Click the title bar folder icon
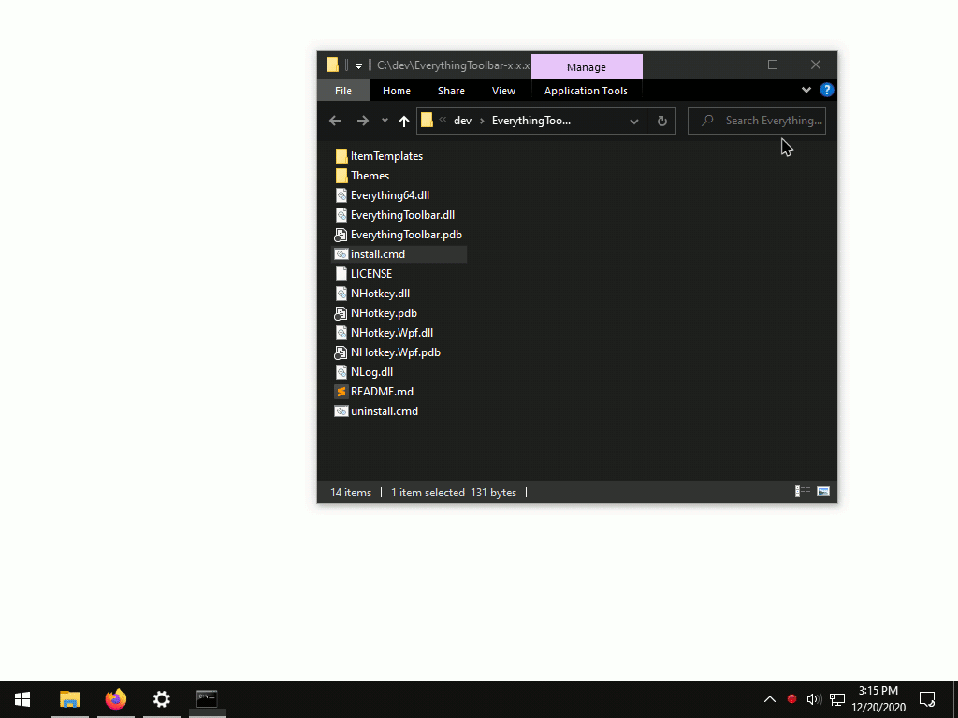Screen dimensions: 958x718 click(332, 65)
